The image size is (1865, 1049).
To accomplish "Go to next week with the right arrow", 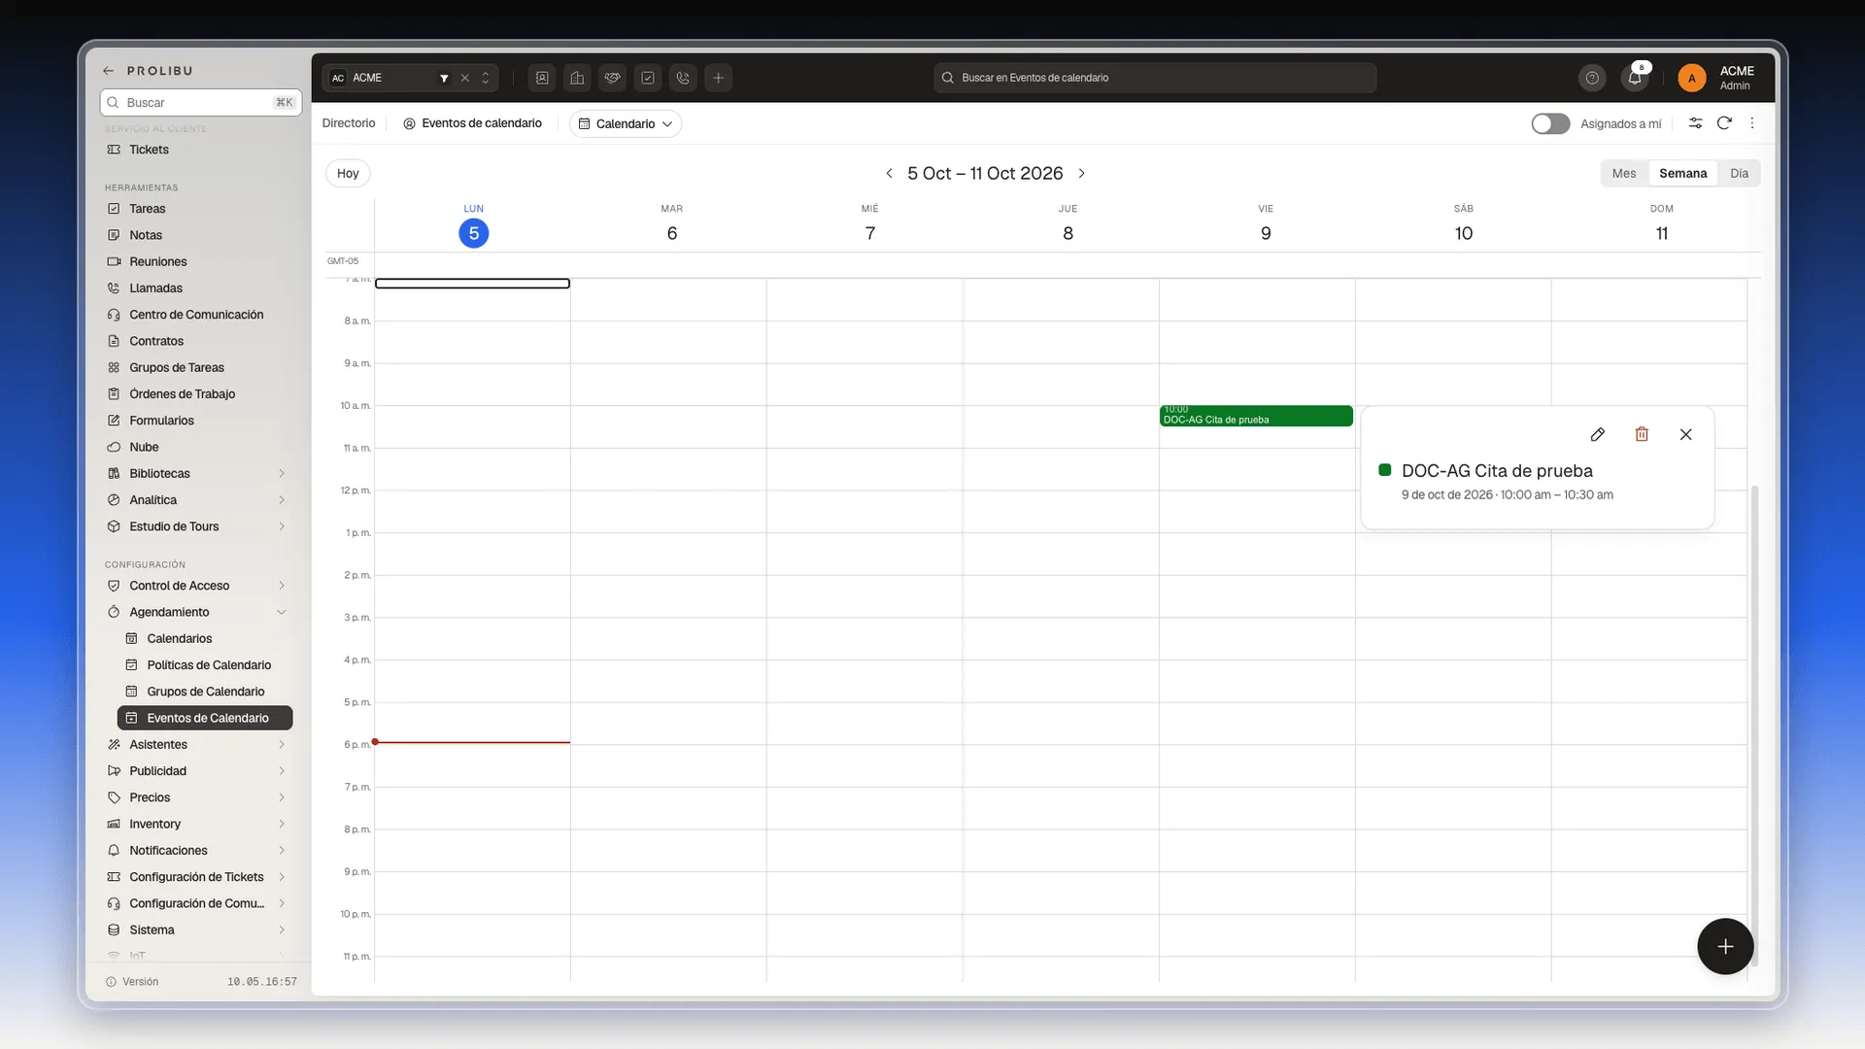I will (1081, 173).
